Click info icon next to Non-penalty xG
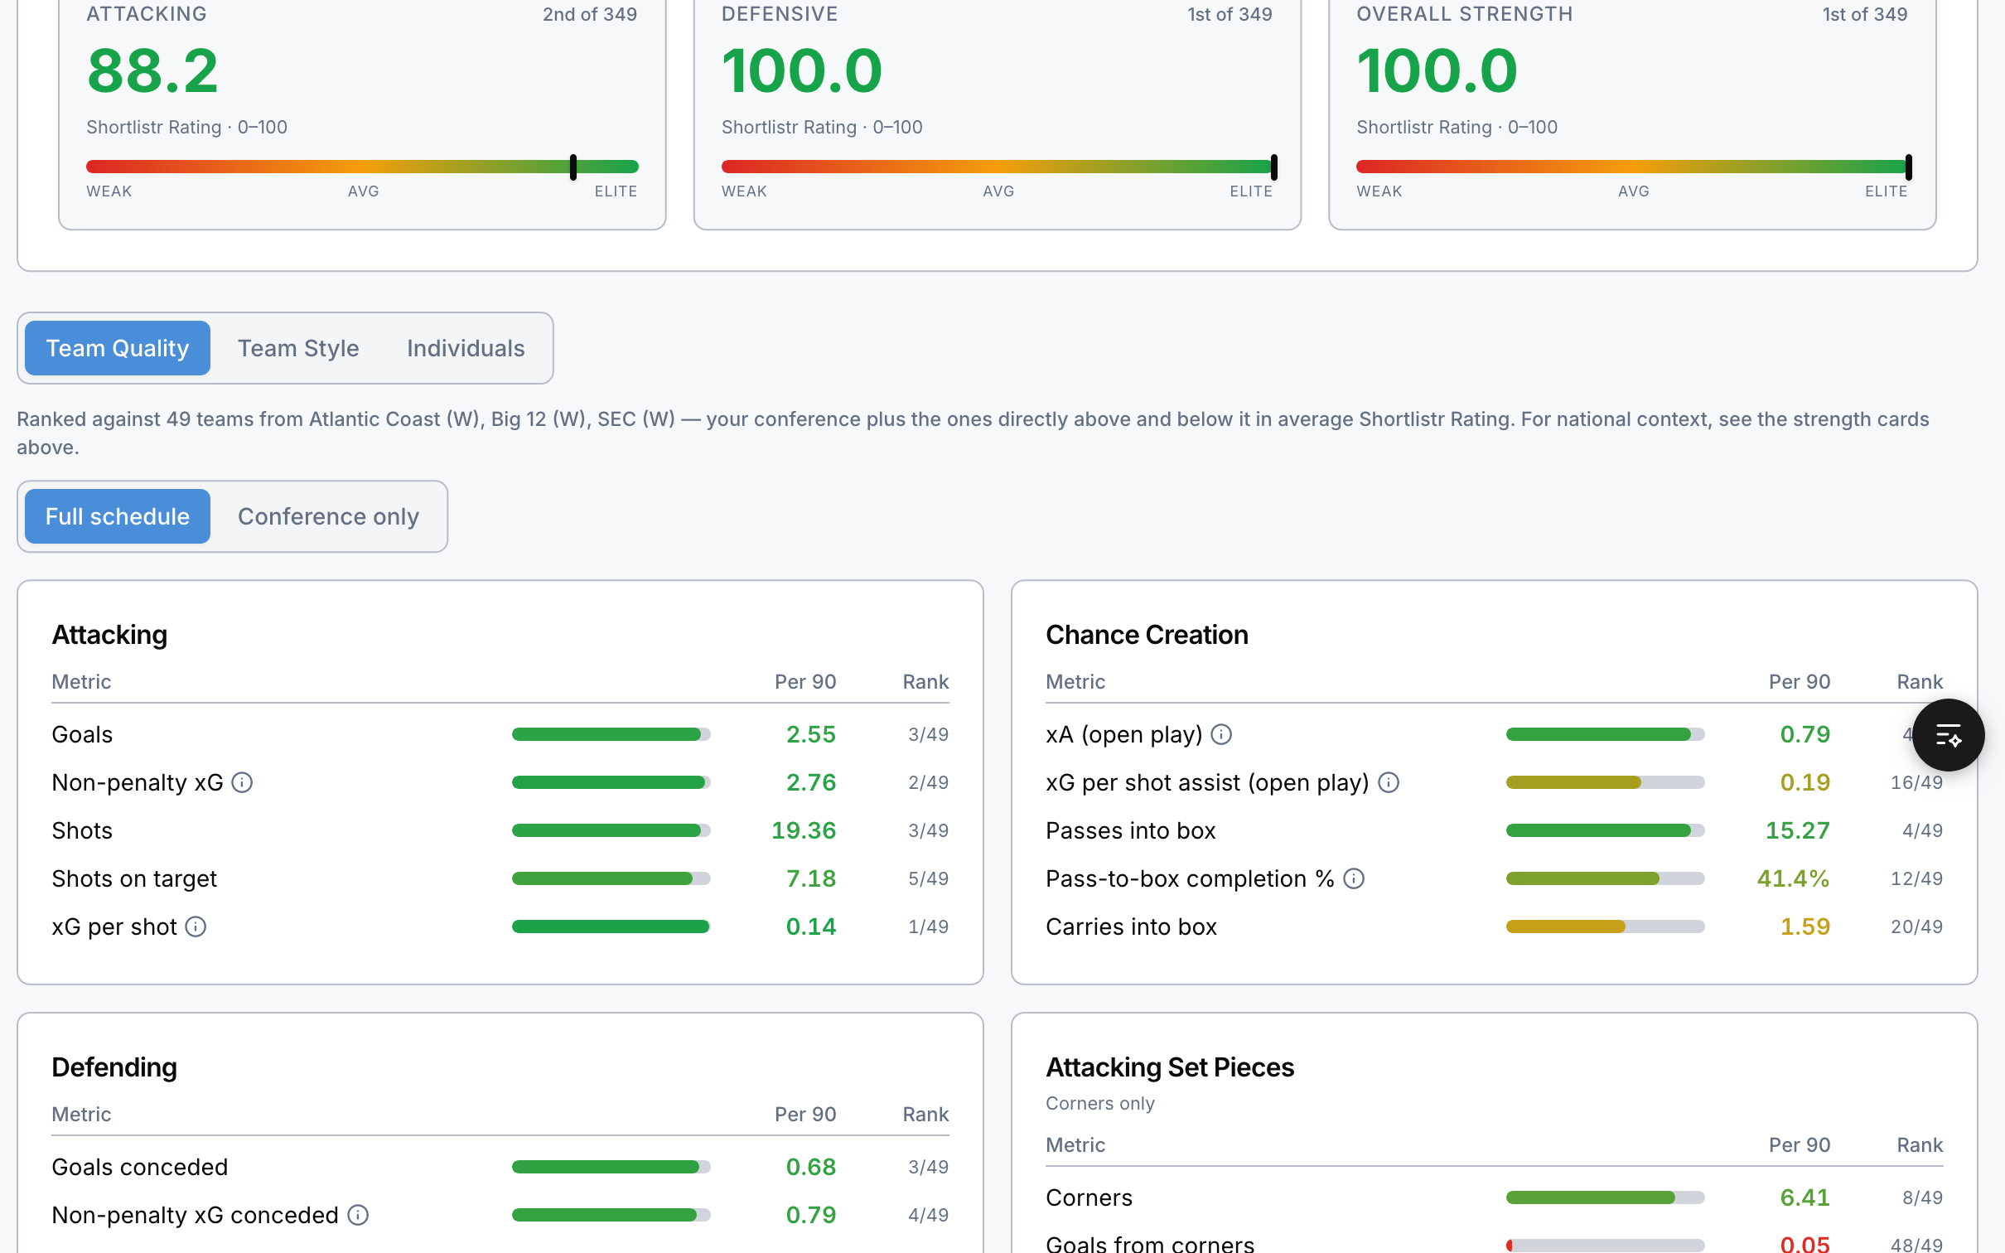Viewport: 2005px width, 1253px height. pos(242,782)
